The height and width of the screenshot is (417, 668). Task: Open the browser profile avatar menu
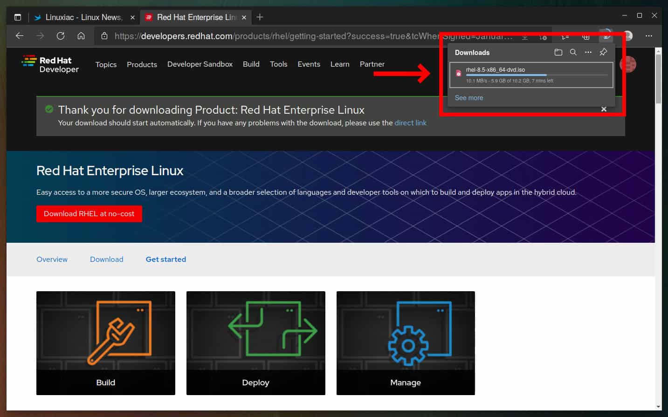point(627,36)
